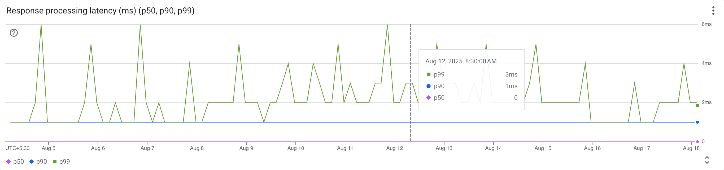The image size is (724, 170).
Task: Select the blue p90 circle in the tooltip
Action: (428, 86)
